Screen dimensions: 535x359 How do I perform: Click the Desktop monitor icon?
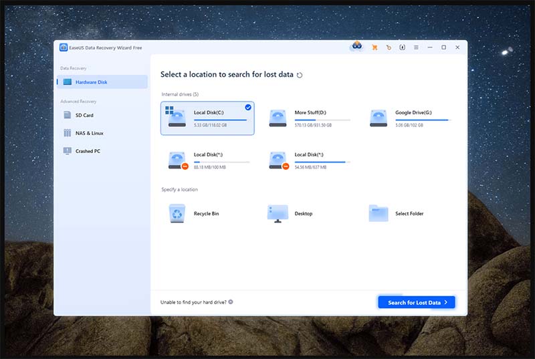[278, 214]
